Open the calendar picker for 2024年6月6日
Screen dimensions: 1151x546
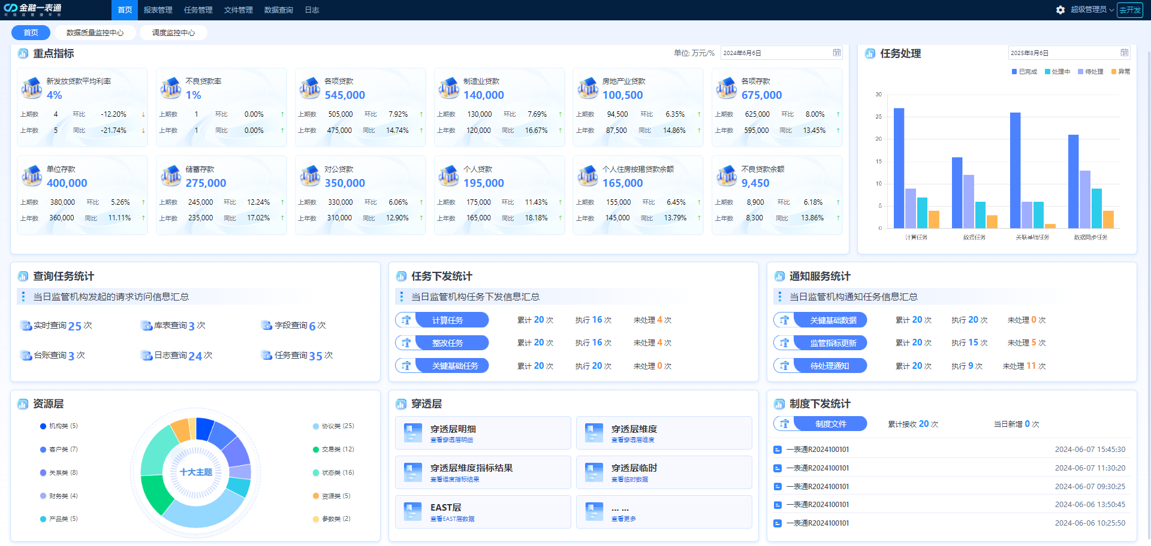point(837,53)
